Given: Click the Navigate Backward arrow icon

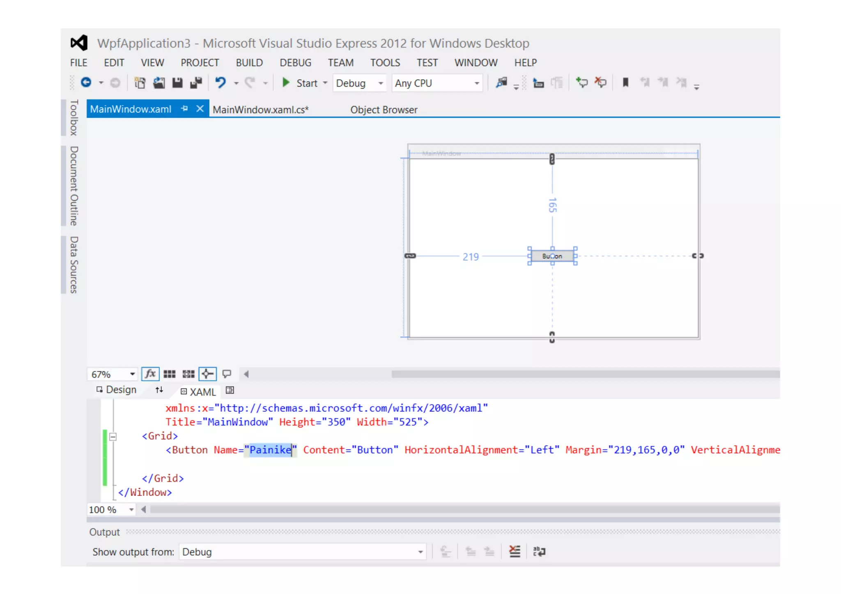Looking at the screenshot, I should [86, 83].
